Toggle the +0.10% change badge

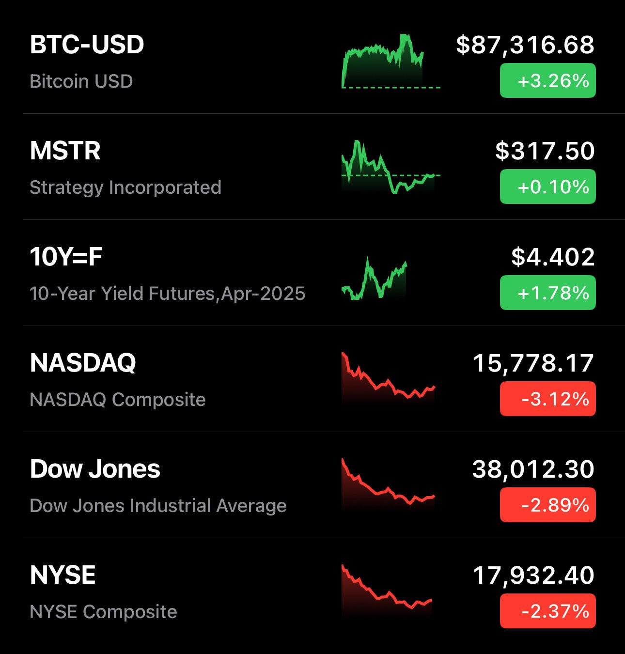pyautogui.click(x=548, y=187)
